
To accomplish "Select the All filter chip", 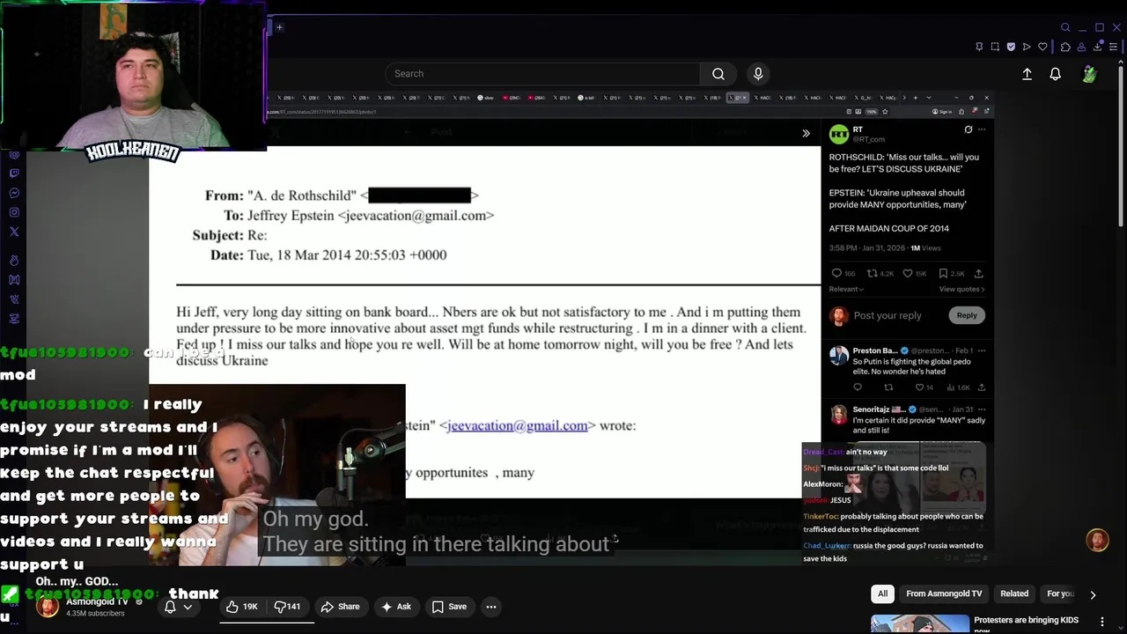I will 882,593.
